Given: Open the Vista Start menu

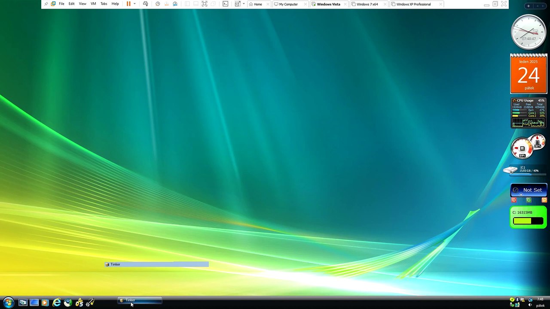Looking at the screenshot, I should (x=8, y=303).
